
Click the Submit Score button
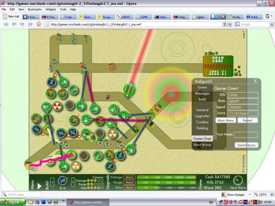click(x=246, y=145)
